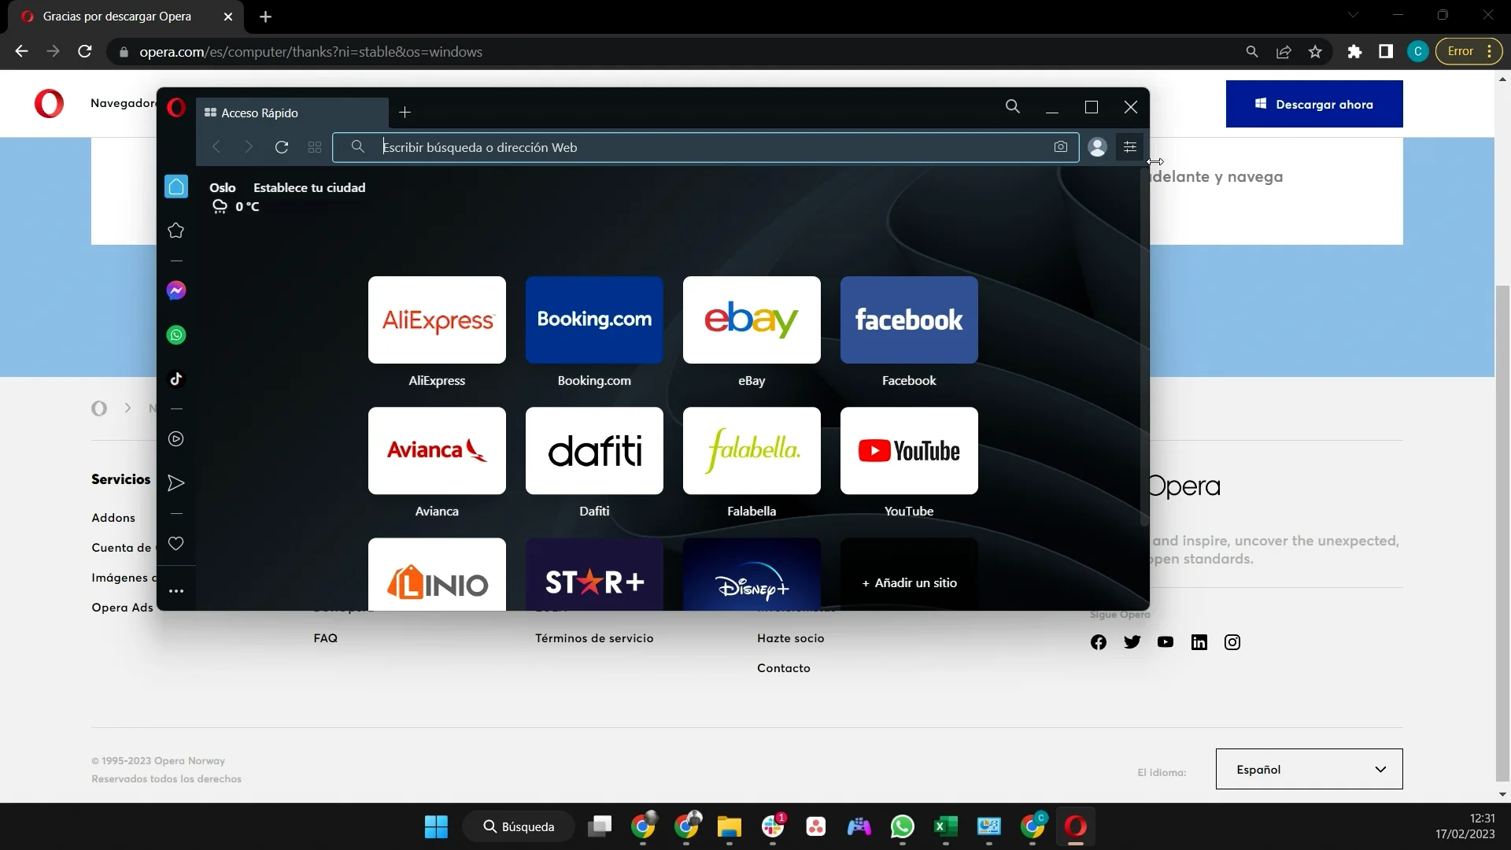Screen dimensions: 1511x850
Task: Select the Acceso Rápido tab
Action: pyautogui.click(x=292, y=113)
